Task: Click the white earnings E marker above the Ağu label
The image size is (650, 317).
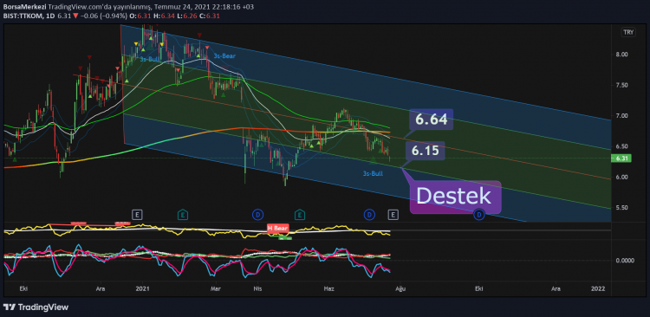Action: (393, 214)
